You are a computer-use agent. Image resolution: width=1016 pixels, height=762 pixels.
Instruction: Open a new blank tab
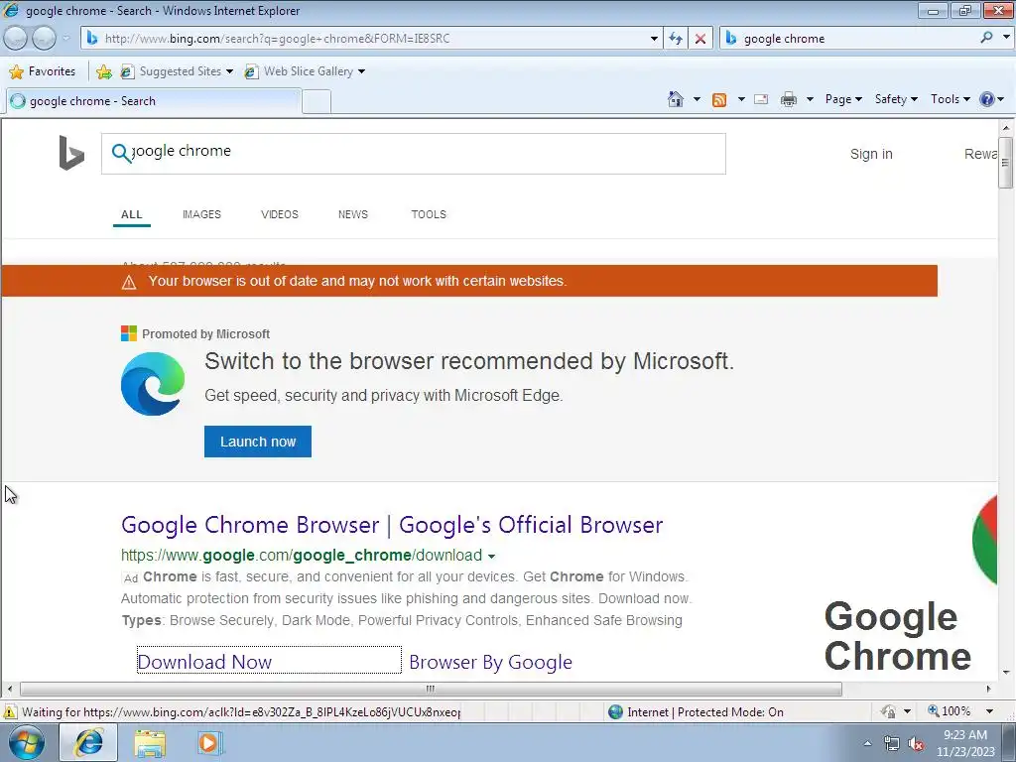click(x=317, y=102)
